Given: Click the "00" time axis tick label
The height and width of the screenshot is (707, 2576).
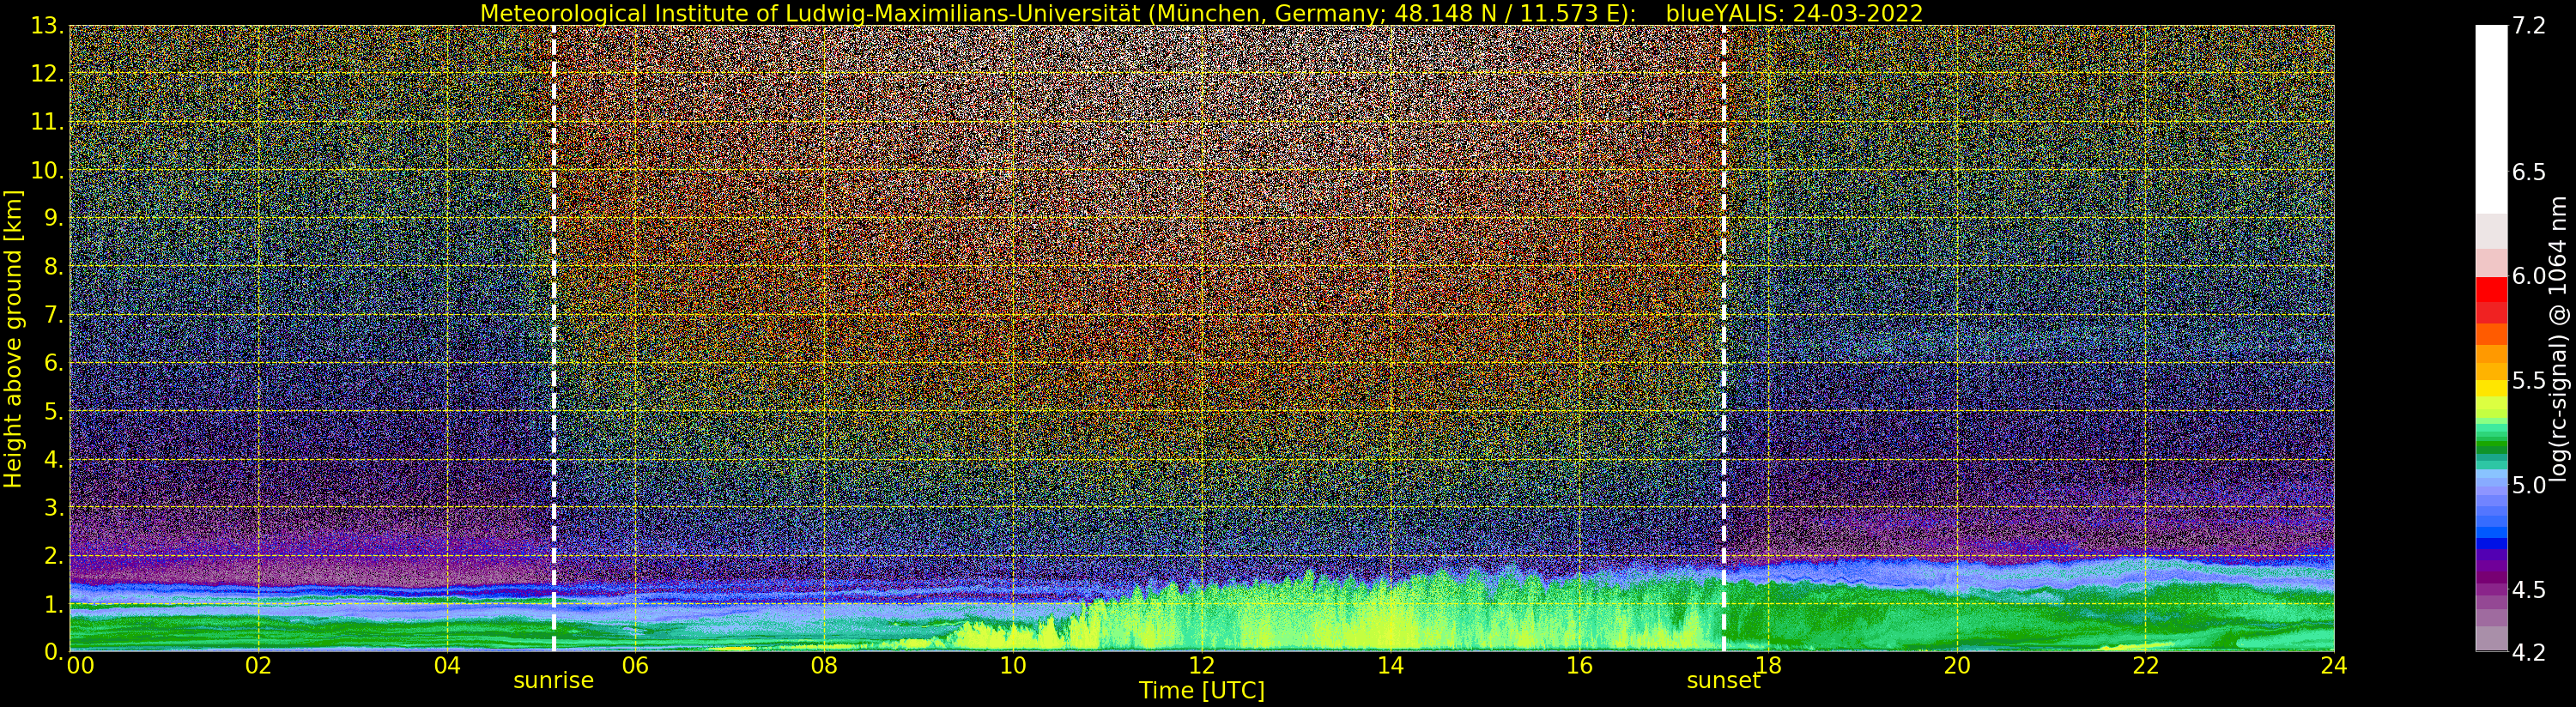Looking at the screenshot, I should tap(80, 666).
